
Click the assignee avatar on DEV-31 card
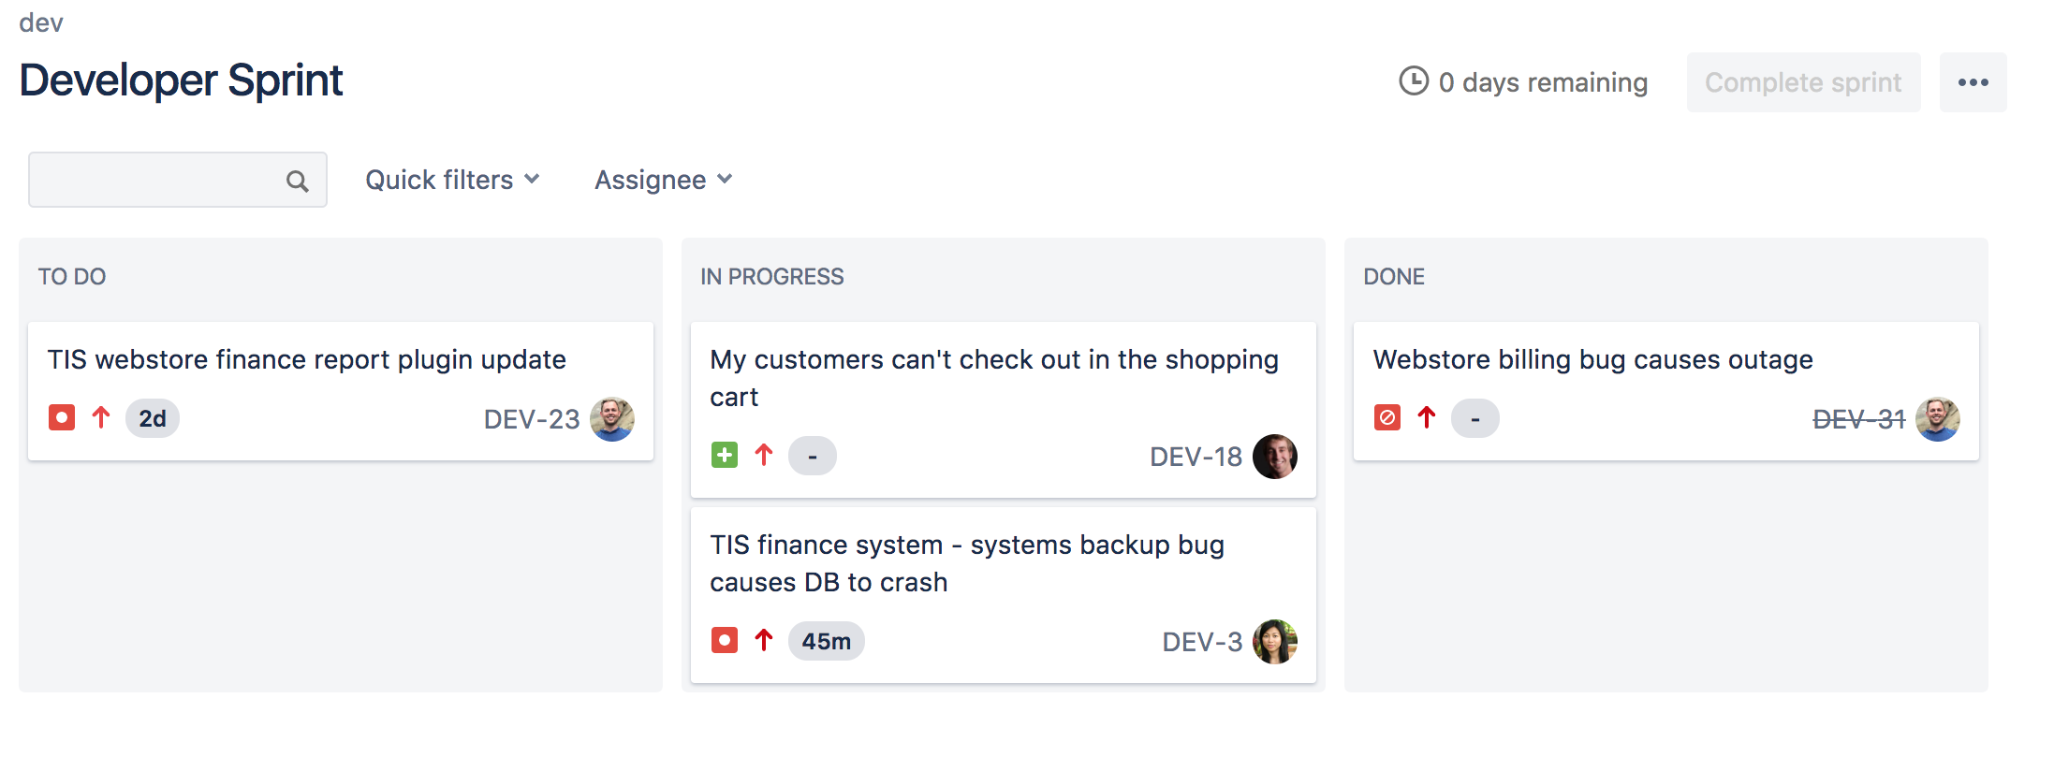click(x=1937, y=419)
